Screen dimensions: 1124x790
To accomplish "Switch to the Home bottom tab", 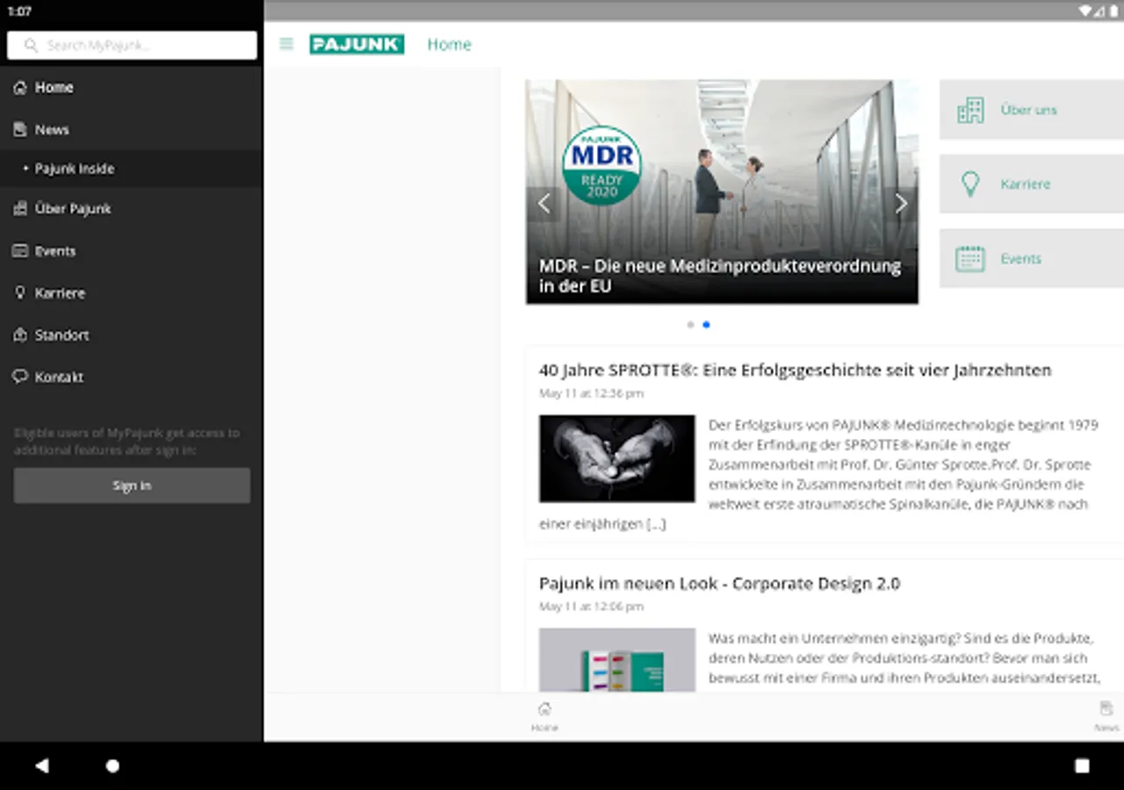I will coord(544,716).
